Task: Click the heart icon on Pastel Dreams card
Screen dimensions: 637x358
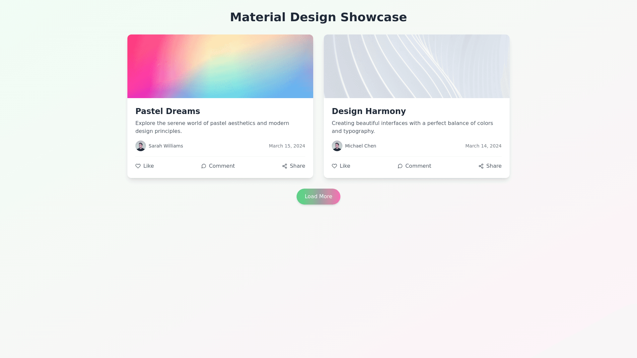Action: point(138,166)
